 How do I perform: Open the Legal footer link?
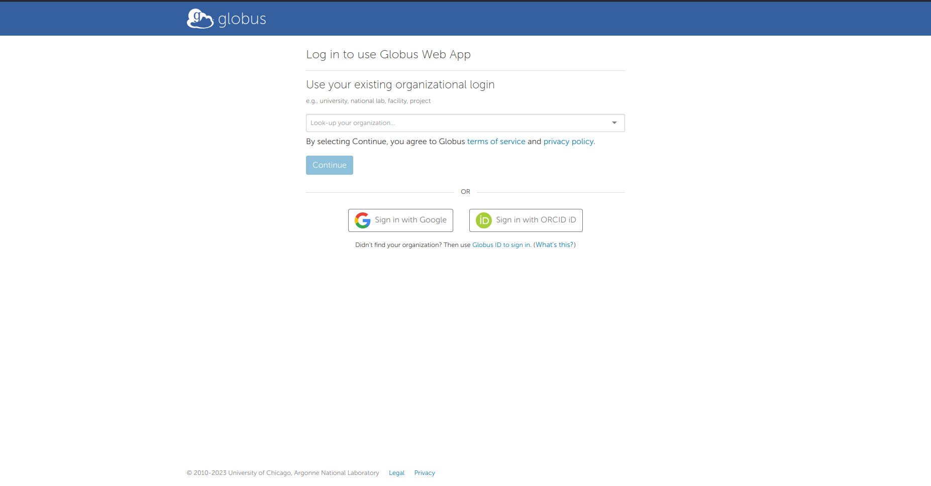point(396,473)
